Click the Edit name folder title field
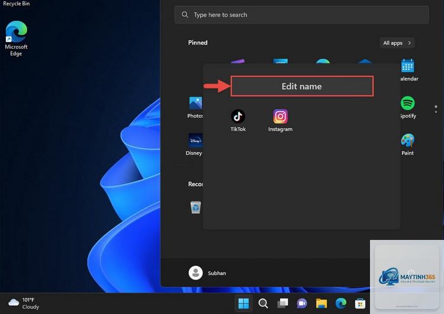Image resolution: width=444 pixels, height=314 pixels. click(302, 86)
